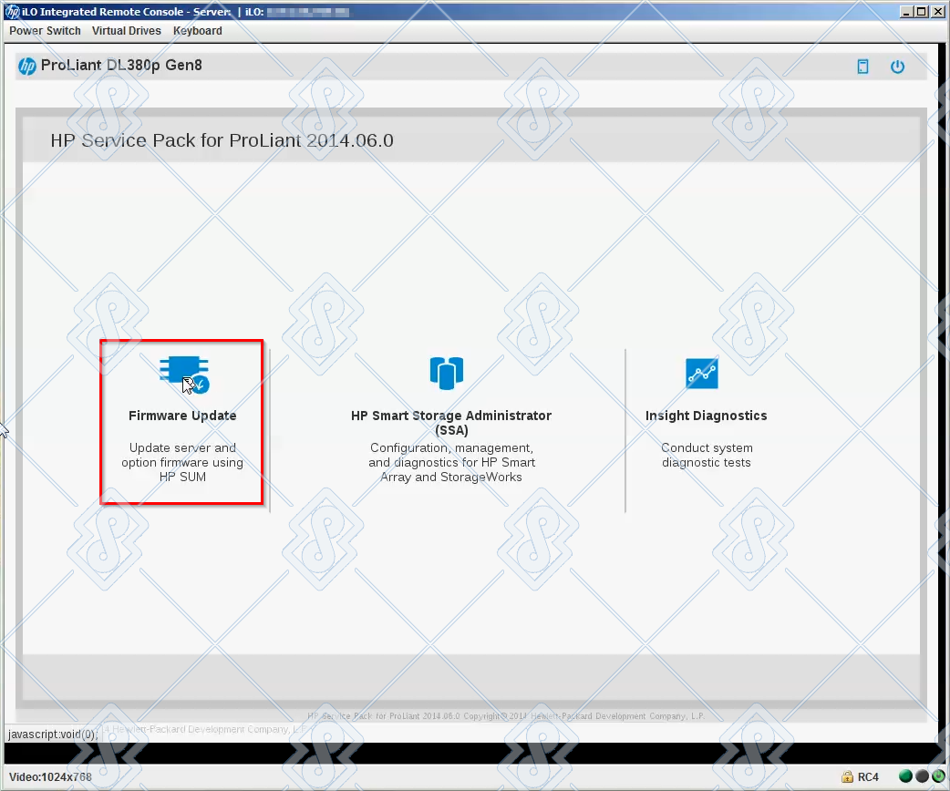Click the Firmware Update chip icon

184,374
